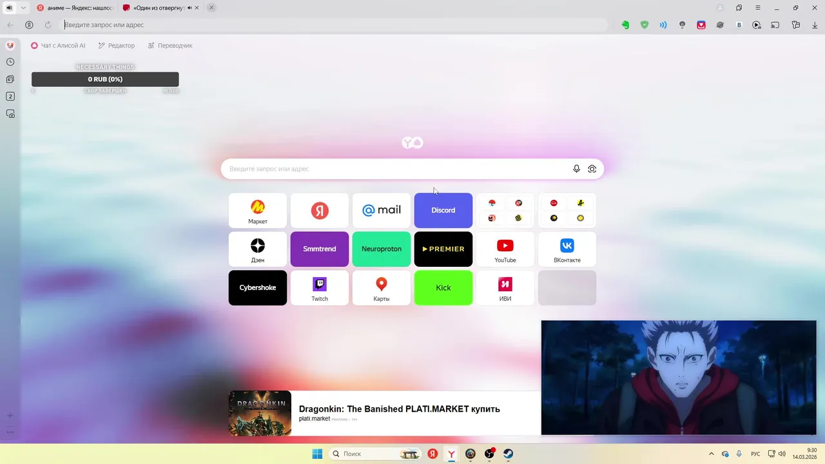Viewport: 825px width, 464px height.
Task: Open the Переводчик link
Action: point(170,46)
